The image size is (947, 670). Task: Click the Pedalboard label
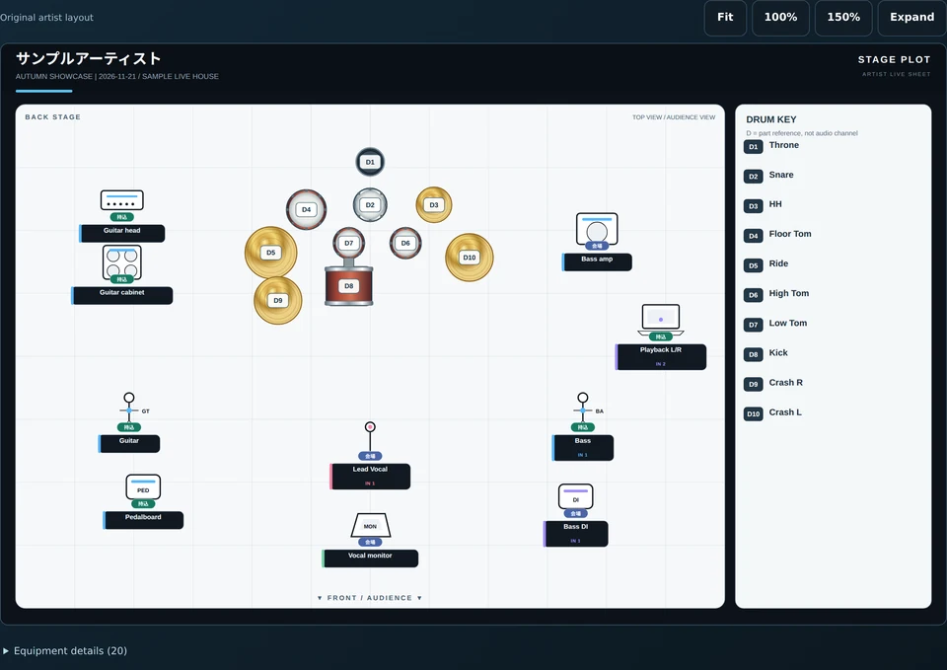point(143,520)
